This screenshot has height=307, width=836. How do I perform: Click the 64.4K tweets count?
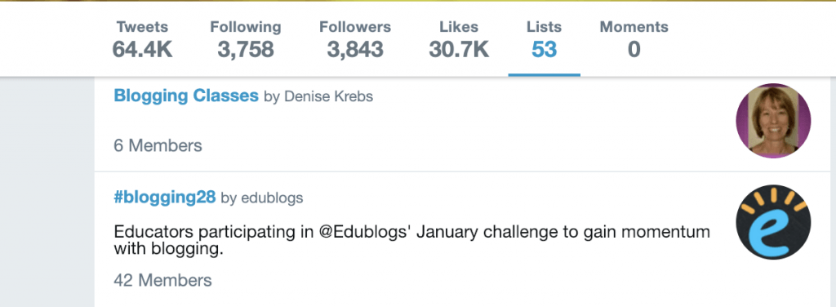(x=142, y=50)
